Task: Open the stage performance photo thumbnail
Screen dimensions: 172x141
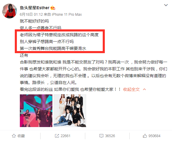Action: [36, 111]
